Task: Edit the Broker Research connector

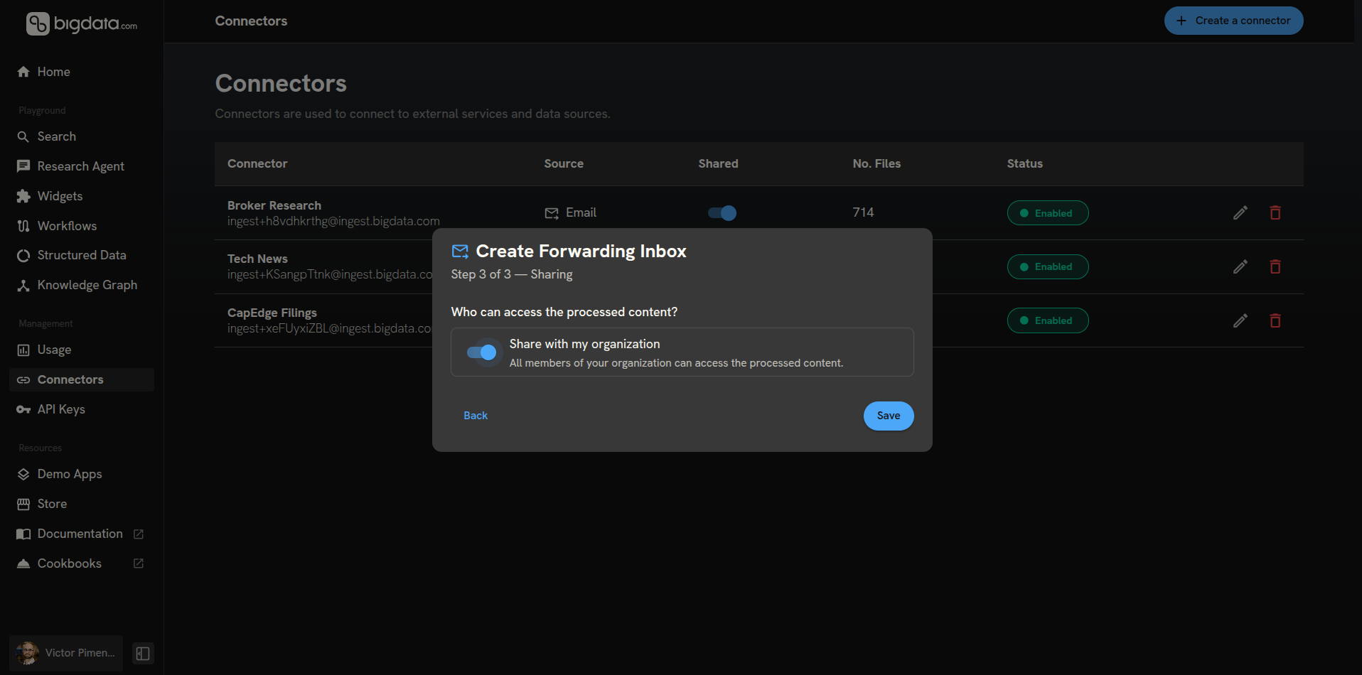Action: 1240,212
